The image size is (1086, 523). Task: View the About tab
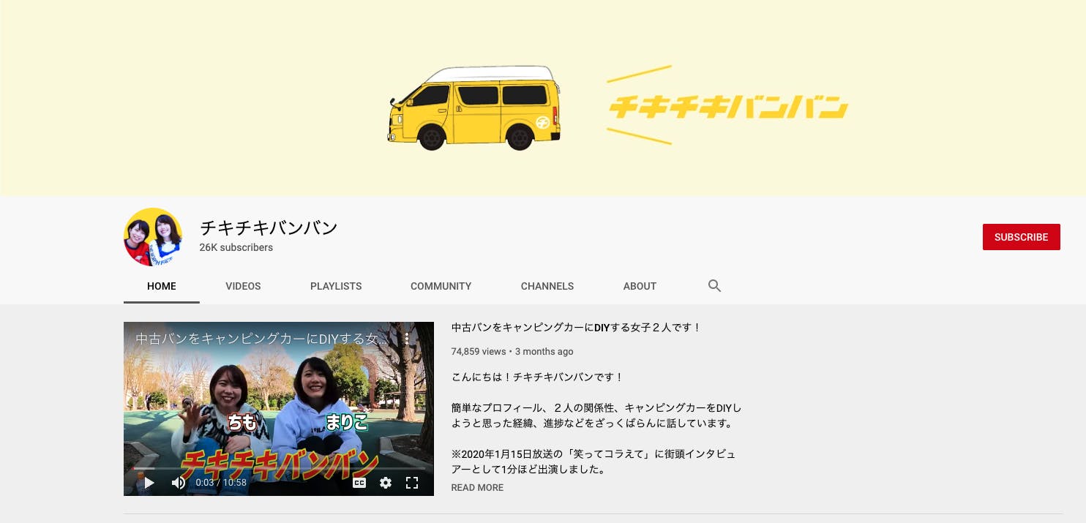coord(640,286)
